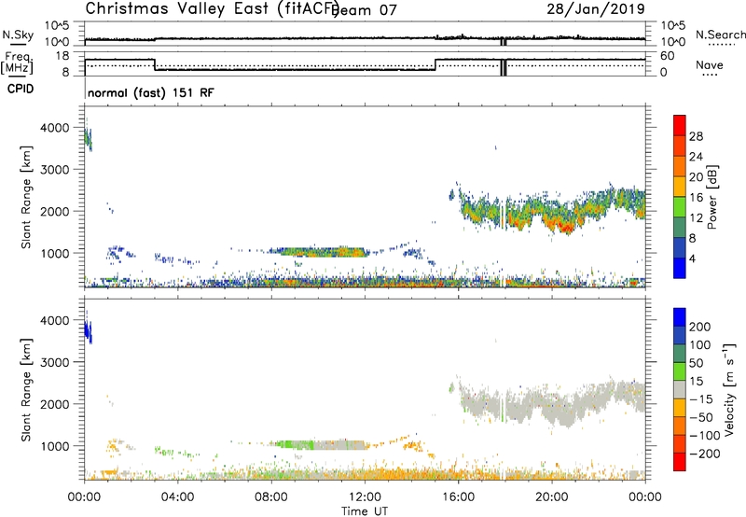Click the 1000 label on velocity panel axis
Screen dimensions: 746x517
point(55,445)
